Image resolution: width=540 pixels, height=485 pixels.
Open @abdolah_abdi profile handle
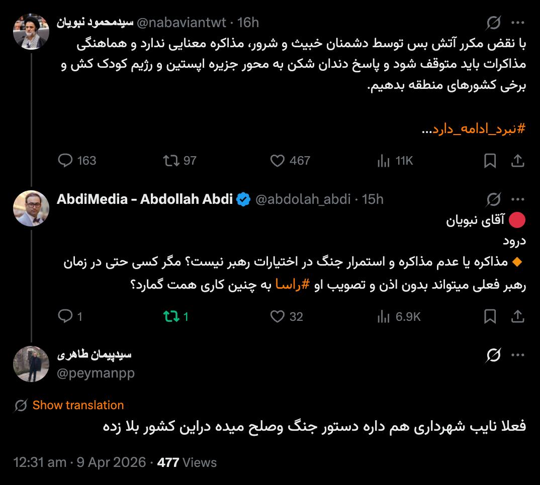303,199
